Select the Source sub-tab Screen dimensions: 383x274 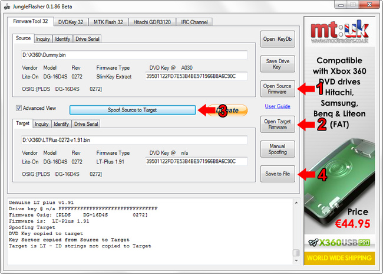(x=24, y=38)
